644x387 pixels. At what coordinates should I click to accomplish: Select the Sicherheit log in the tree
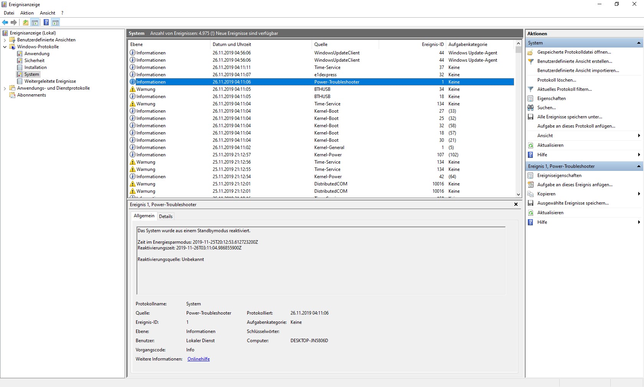(34, 61)
